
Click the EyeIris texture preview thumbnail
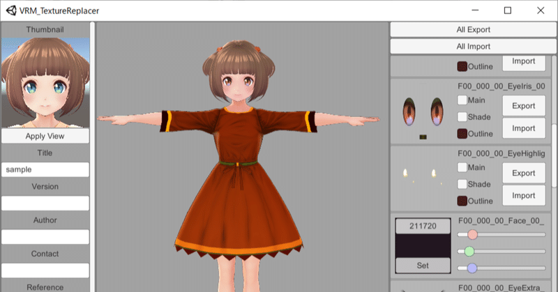click(423, 113)
